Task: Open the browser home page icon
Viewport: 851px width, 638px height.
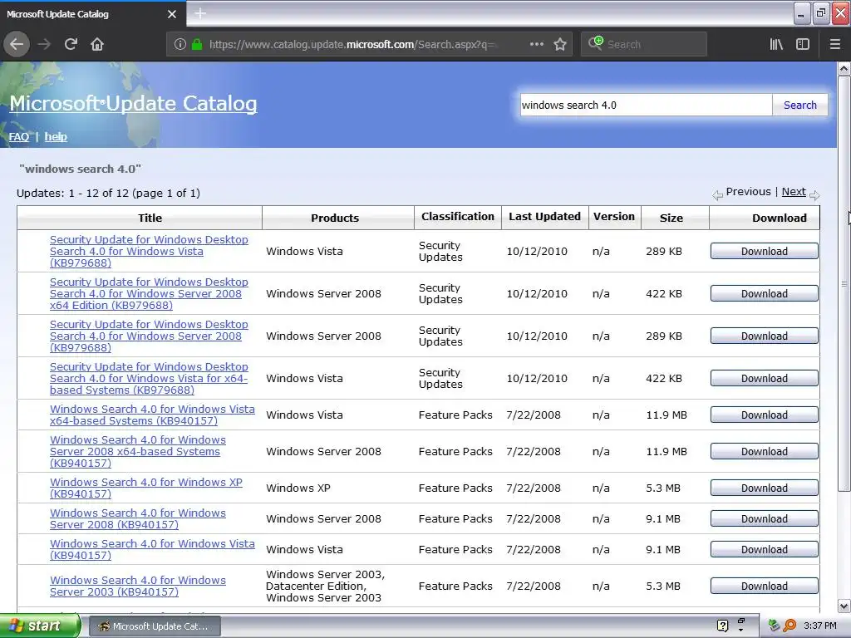Action: point(97,44)
